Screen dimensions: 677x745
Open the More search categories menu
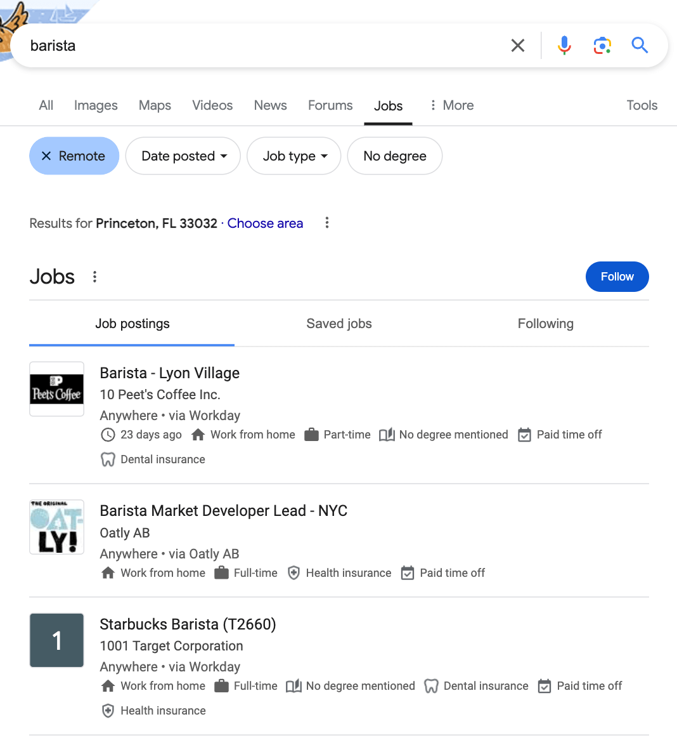451,105
